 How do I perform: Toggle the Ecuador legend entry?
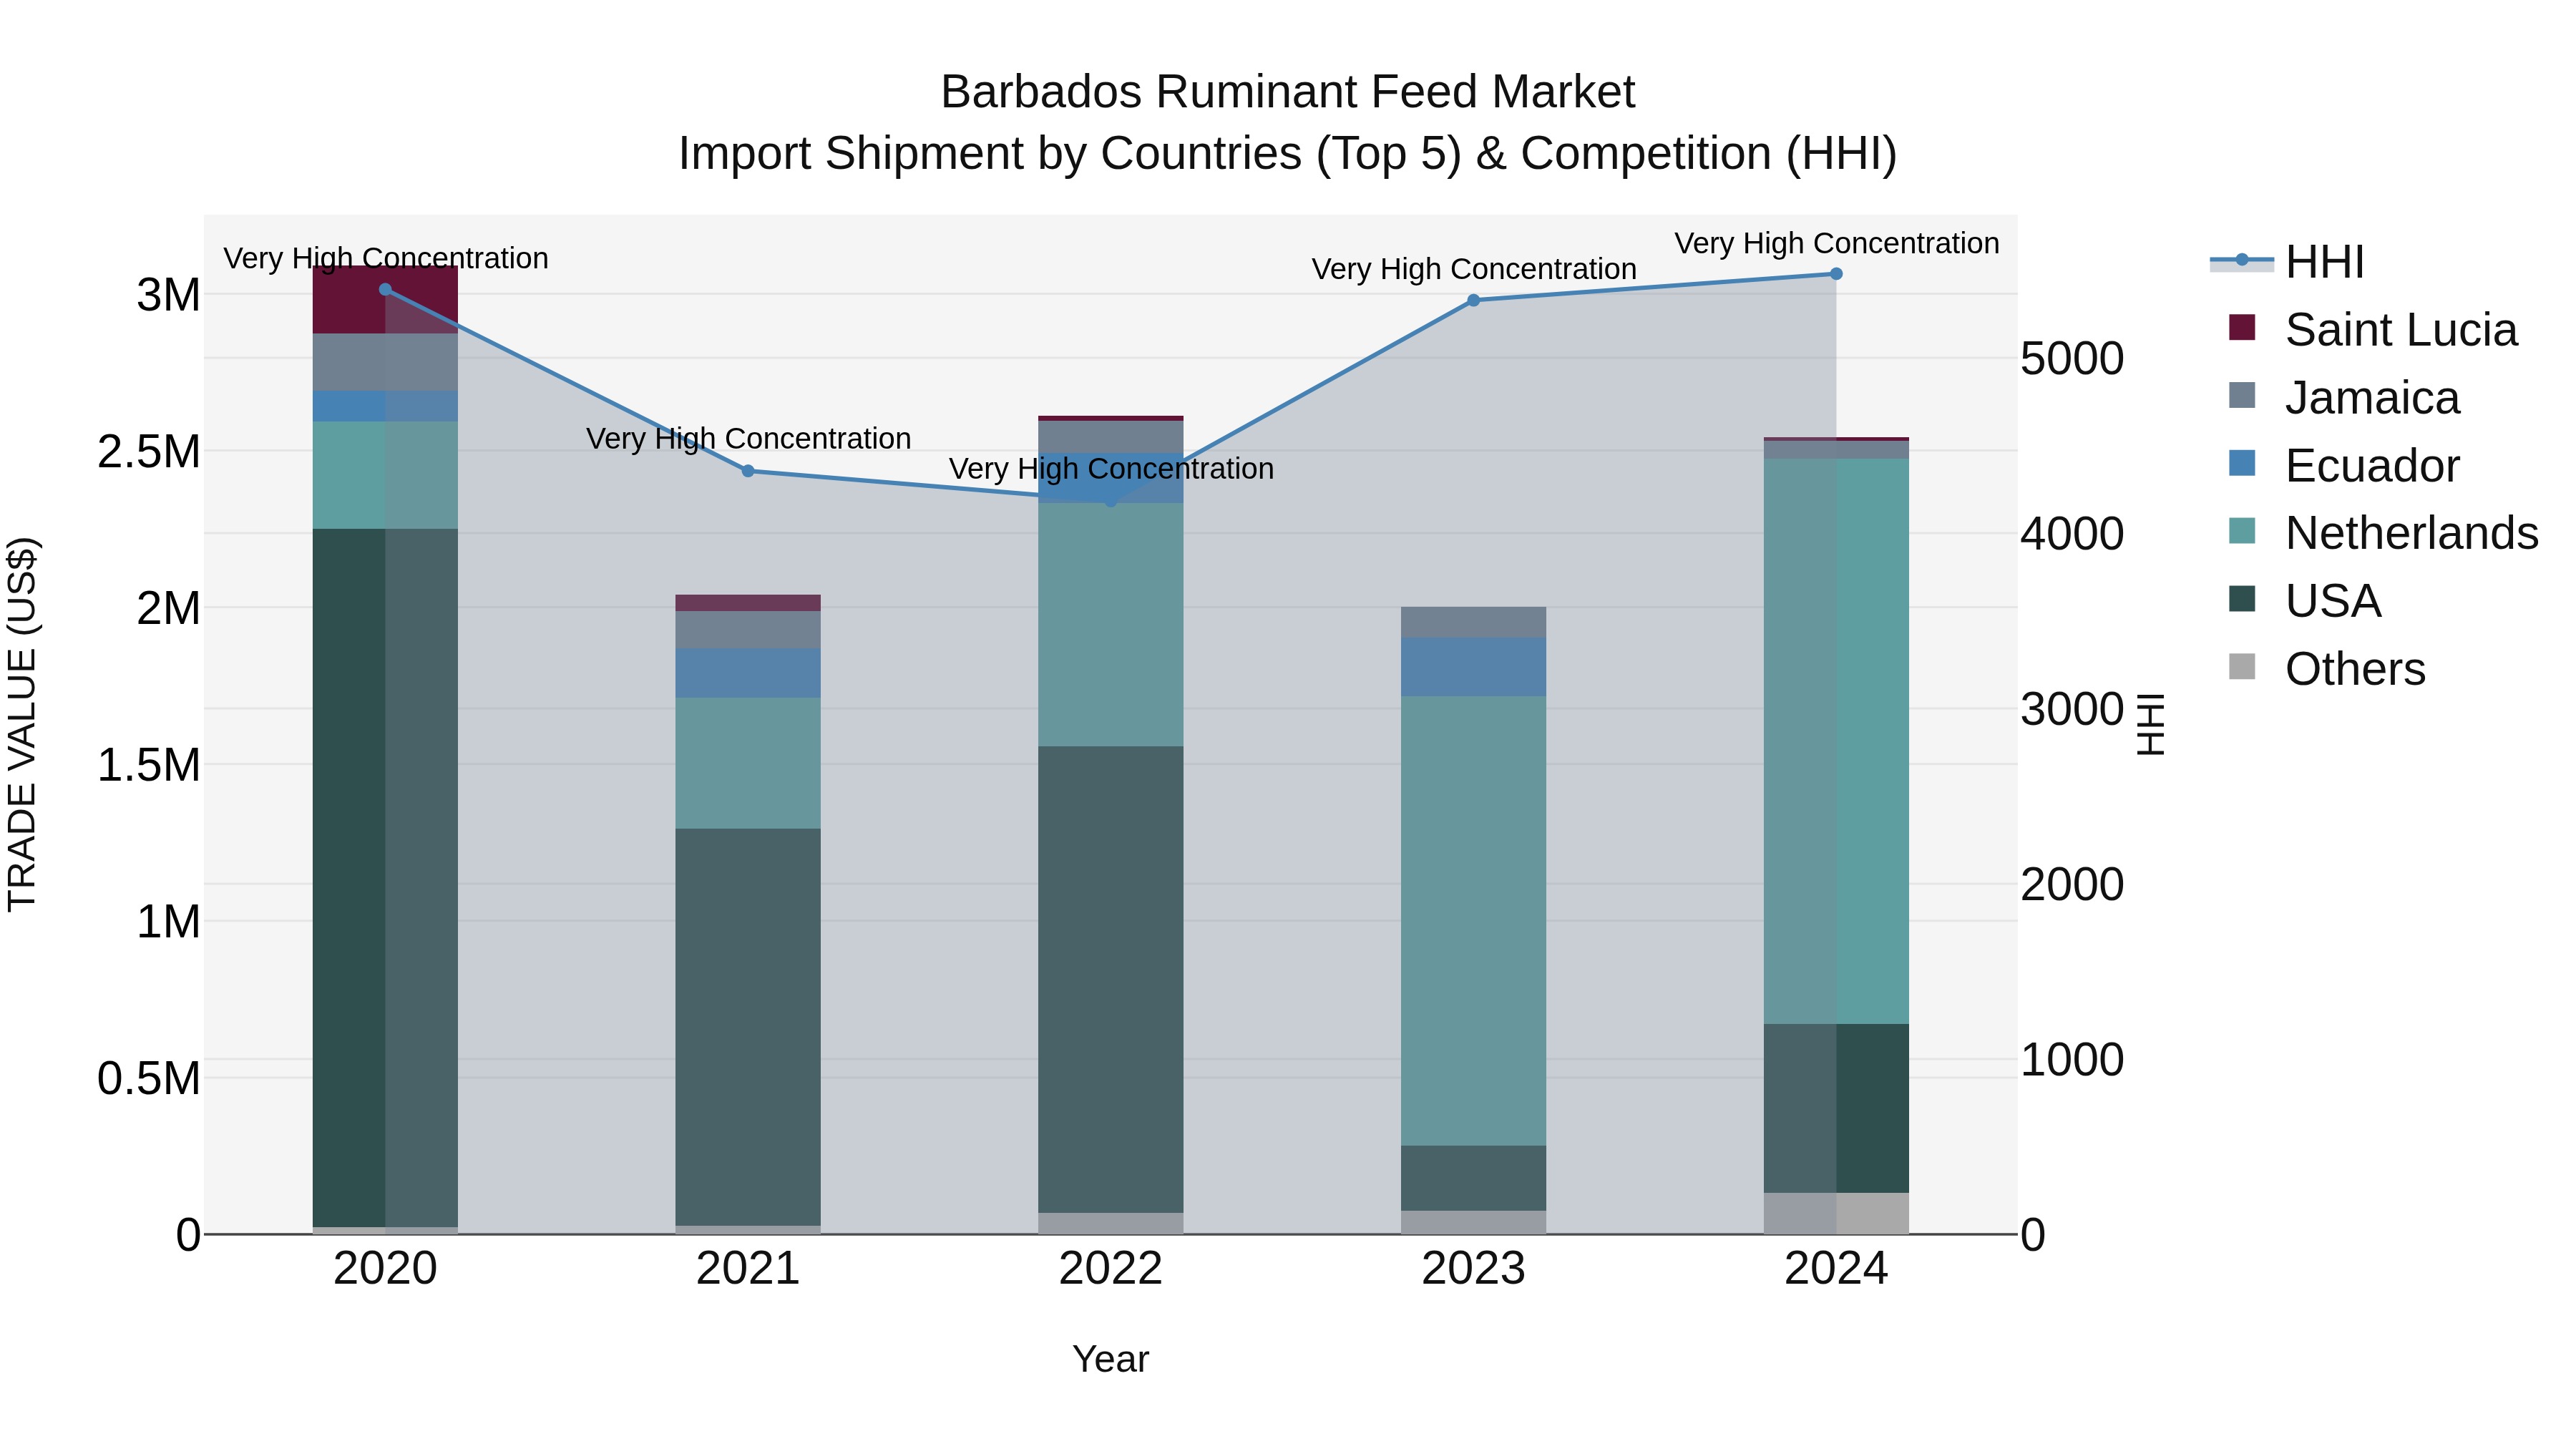point(2344,466)
